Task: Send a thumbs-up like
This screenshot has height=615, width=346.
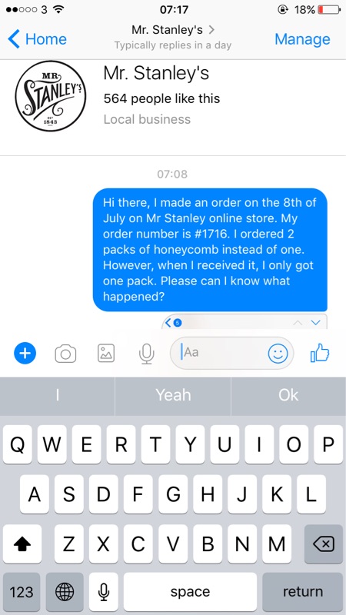Action: click(320, 353)
